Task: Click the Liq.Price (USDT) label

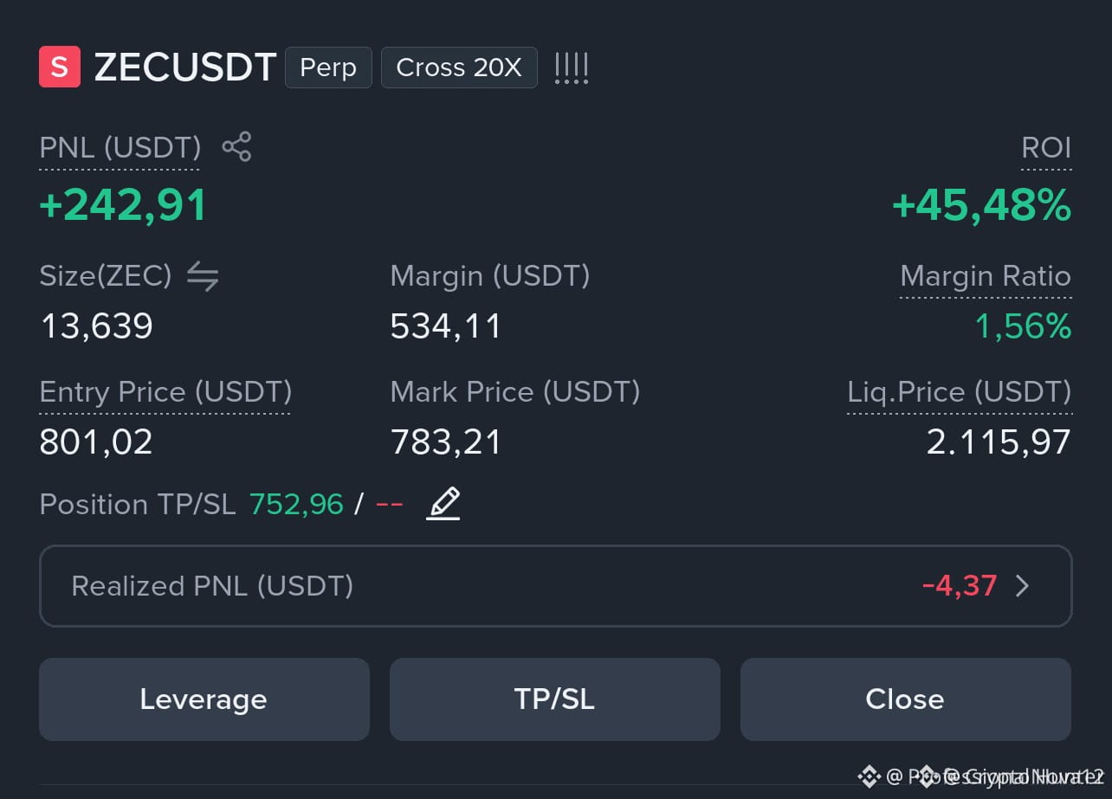Action: 960,392
